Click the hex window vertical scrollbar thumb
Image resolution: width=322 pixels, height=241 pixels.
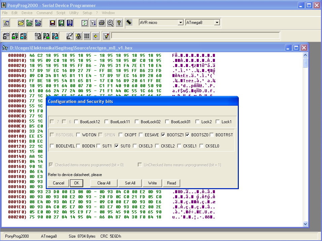click(x=305, y=62)
